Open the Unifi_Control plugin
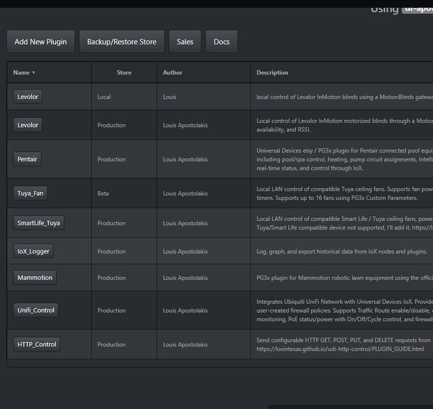The width and height of the screenshot is (433, 409). (x=36, y=310)
